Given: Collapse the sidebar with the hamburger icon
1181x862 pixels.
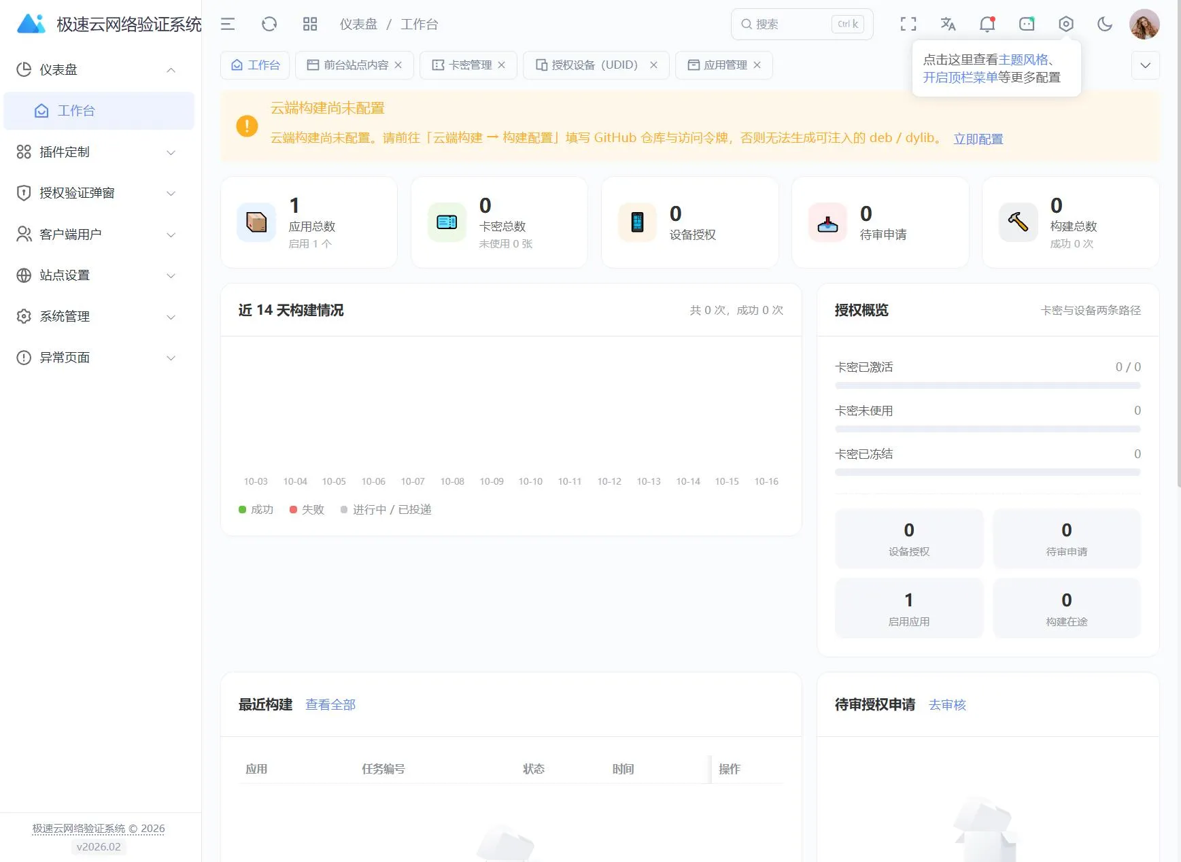Looking at the screenshot, I should 228,24.
